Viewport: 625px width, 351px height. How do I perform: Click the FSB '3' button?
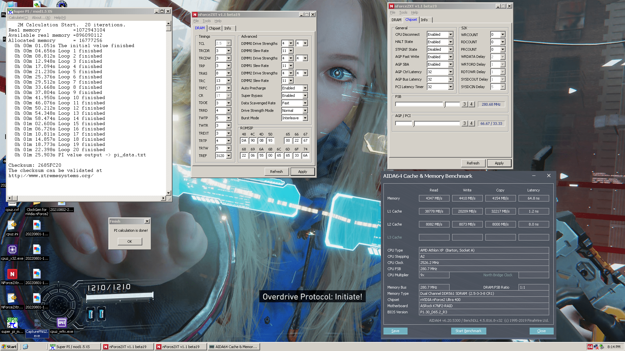[465, 104]
